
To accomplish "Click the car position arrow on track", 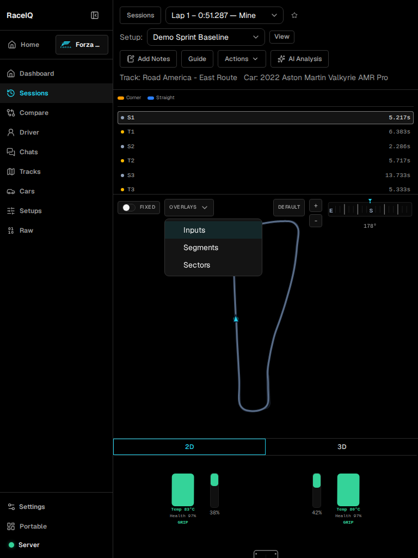I will (x=236, y=319).
